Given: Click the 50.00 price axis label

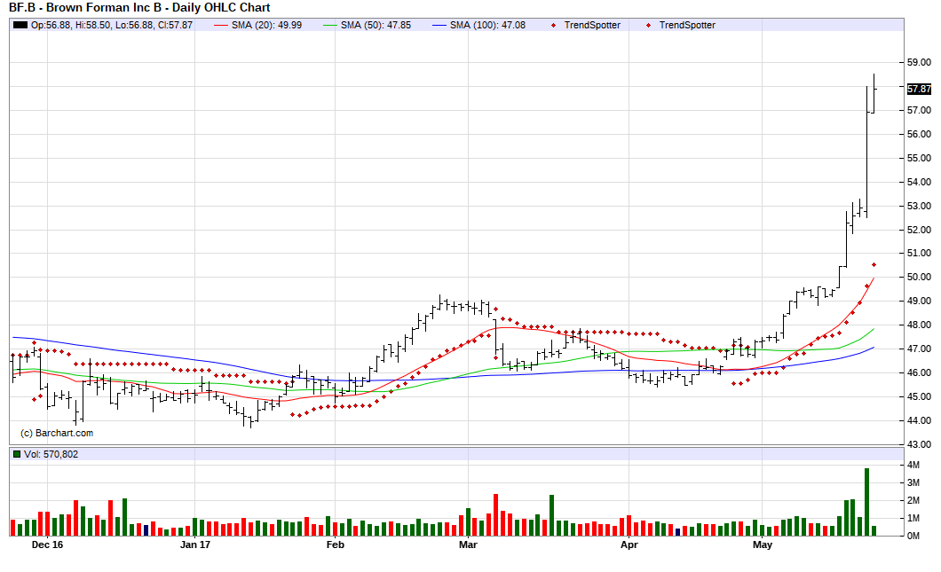Looking at the screenshot, I should pos(919,277).
